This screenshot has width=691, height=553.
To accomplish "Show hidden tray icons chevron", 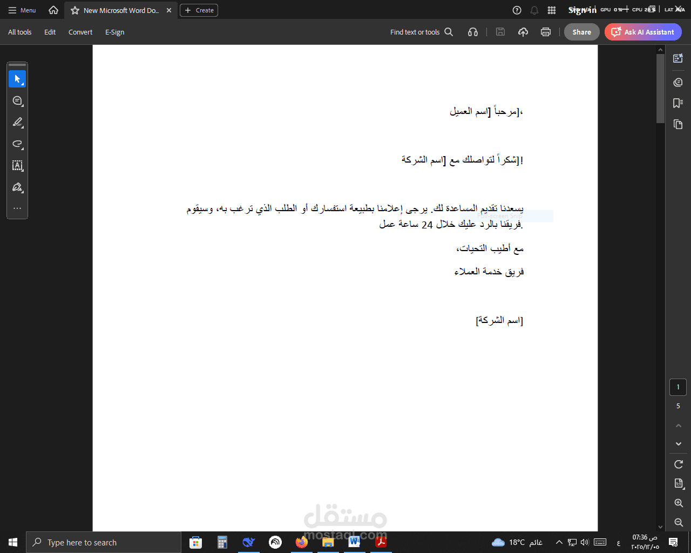I will click(x=559, y=542).
